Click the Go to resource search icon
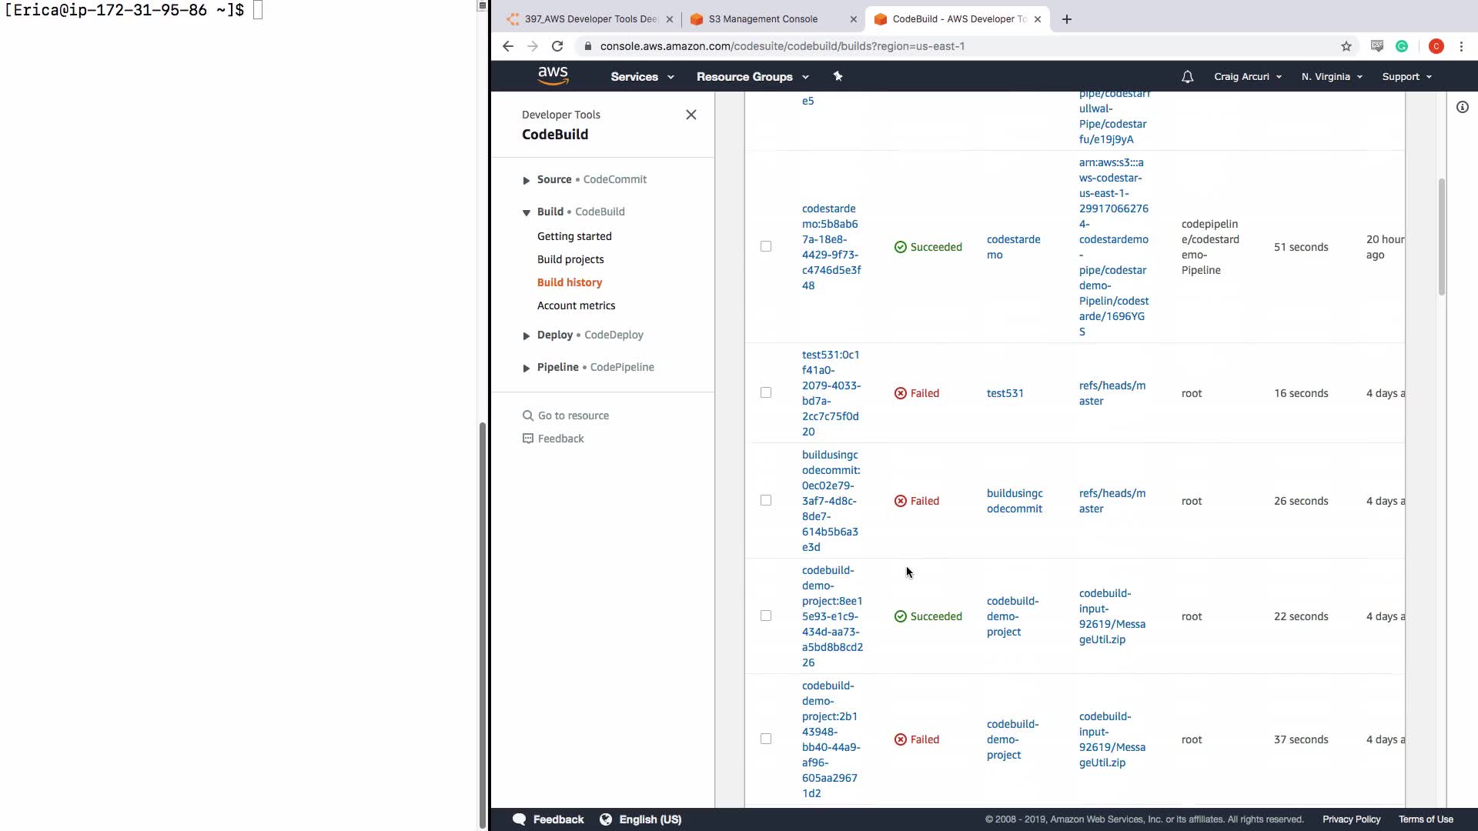Screen dimensions: 1478x831 [x=527, y=415]
